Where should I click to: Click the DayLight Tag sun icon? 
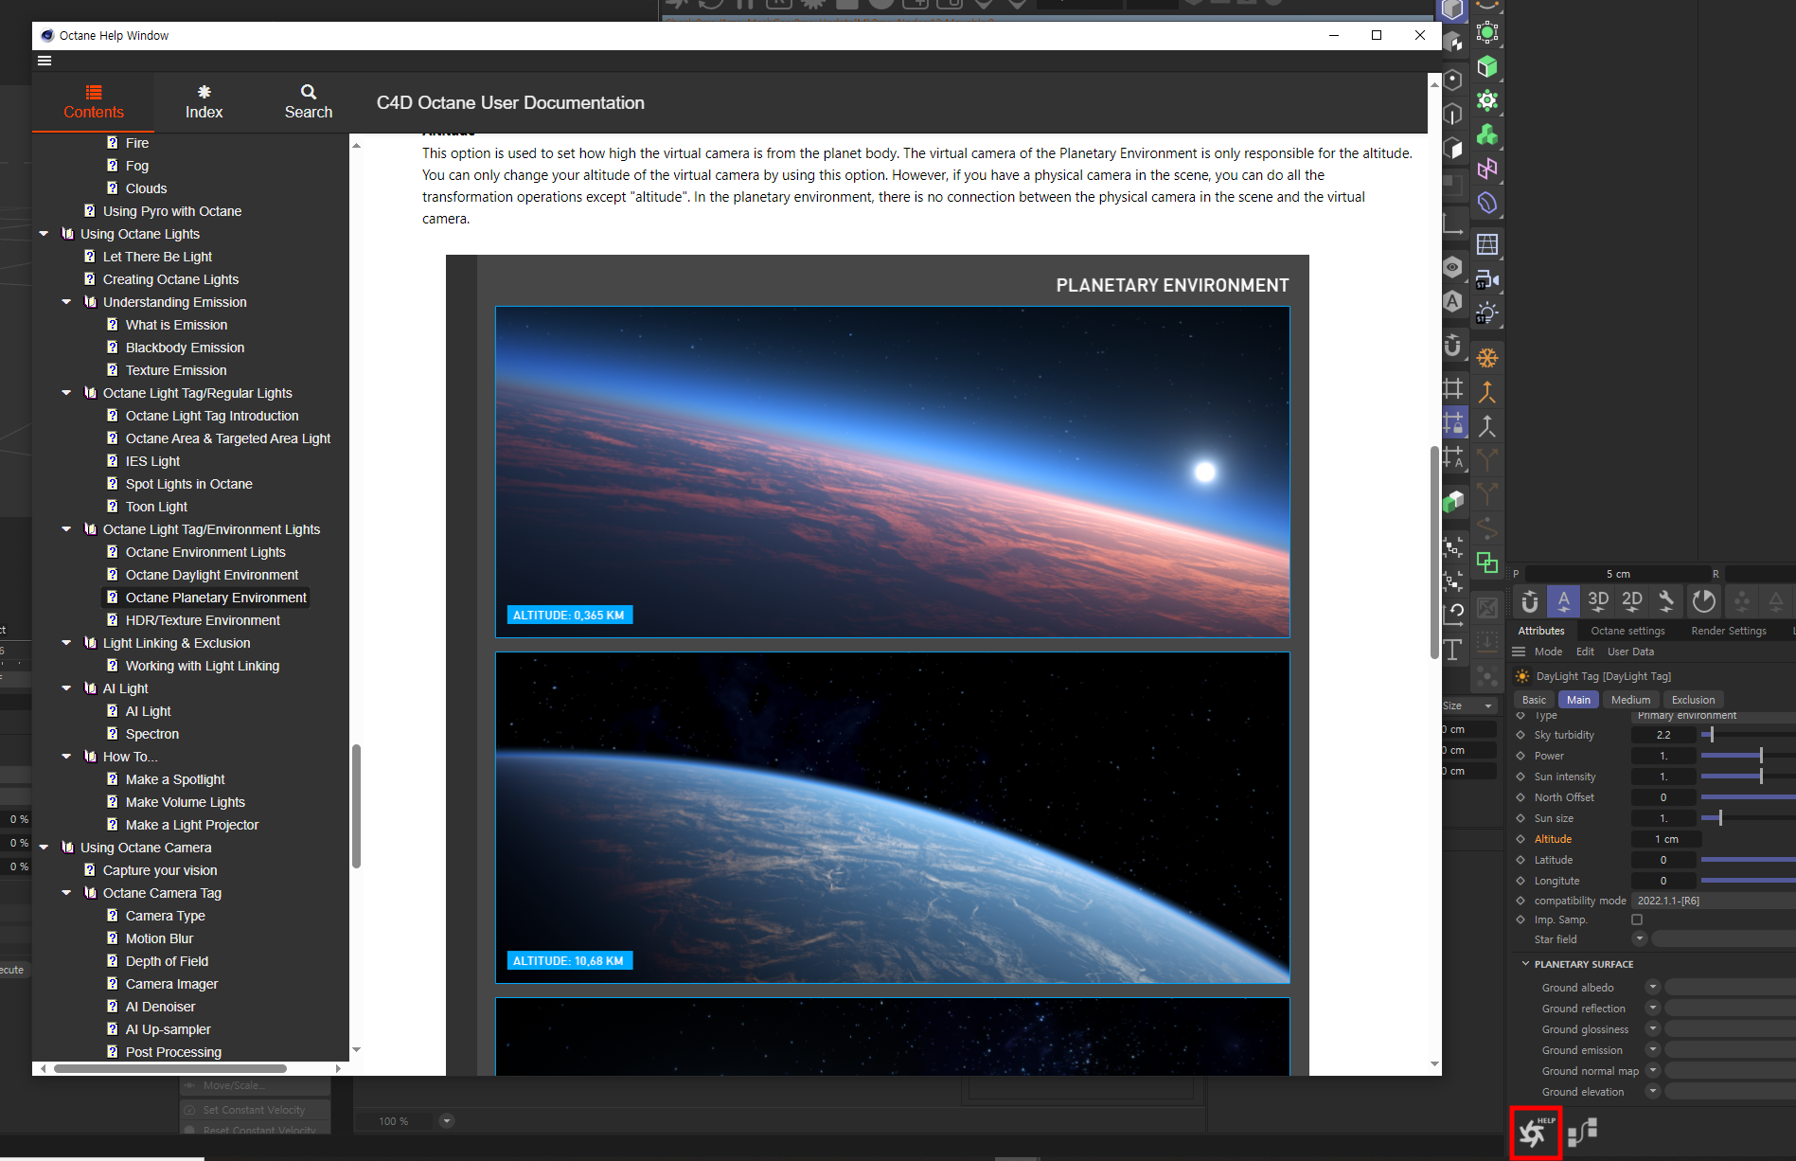1522,676
